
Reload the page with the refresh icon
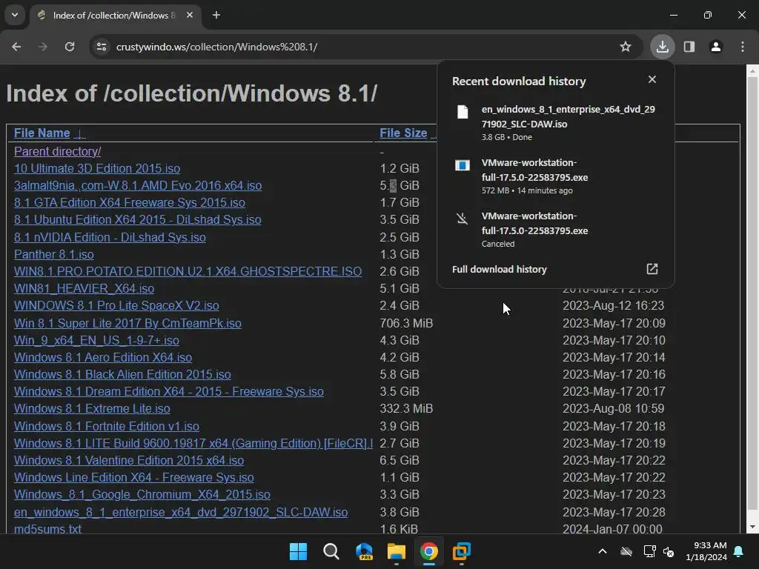[x=70, y=47]
